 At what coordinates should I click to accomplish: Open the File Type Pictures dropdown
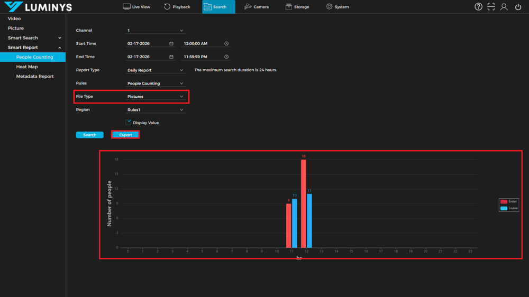tap(155, 97)
